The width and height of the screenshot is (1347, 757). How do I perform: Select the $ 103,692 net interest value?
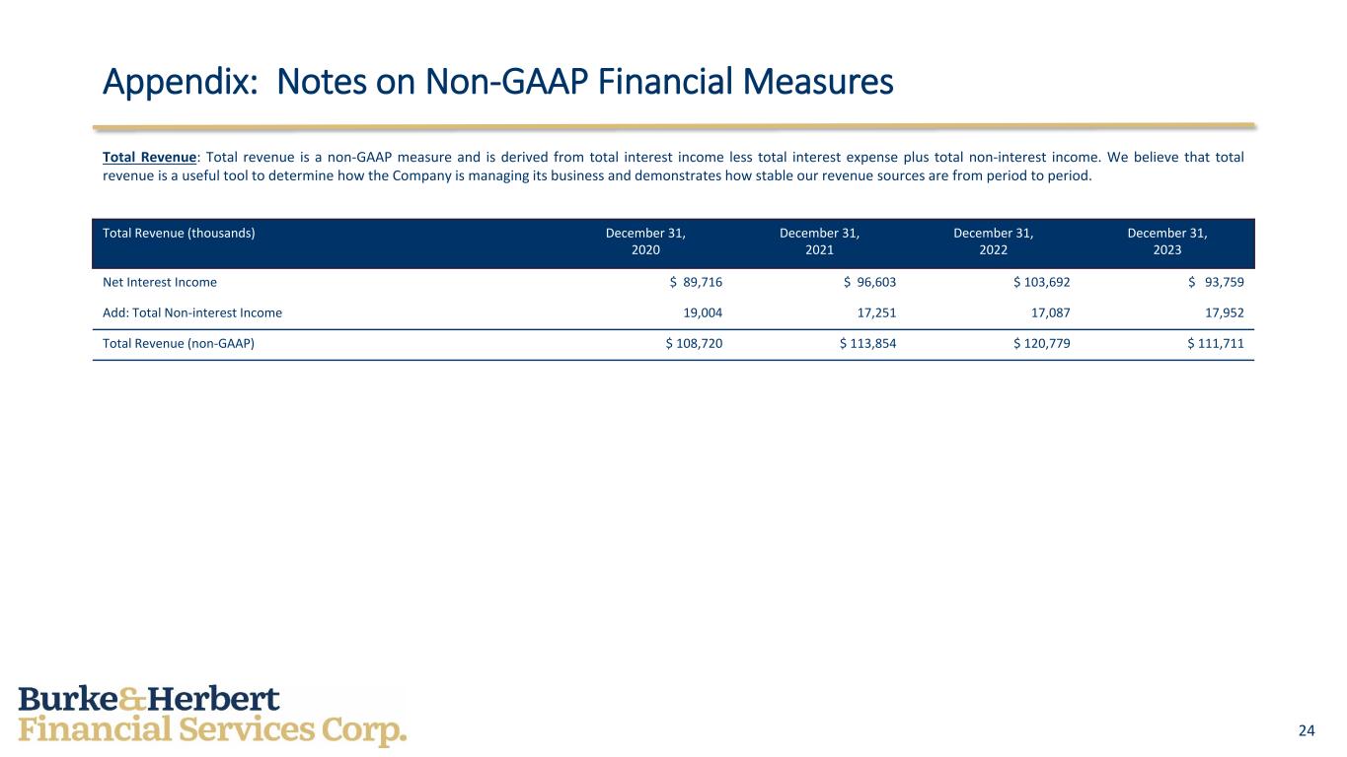1041,282
